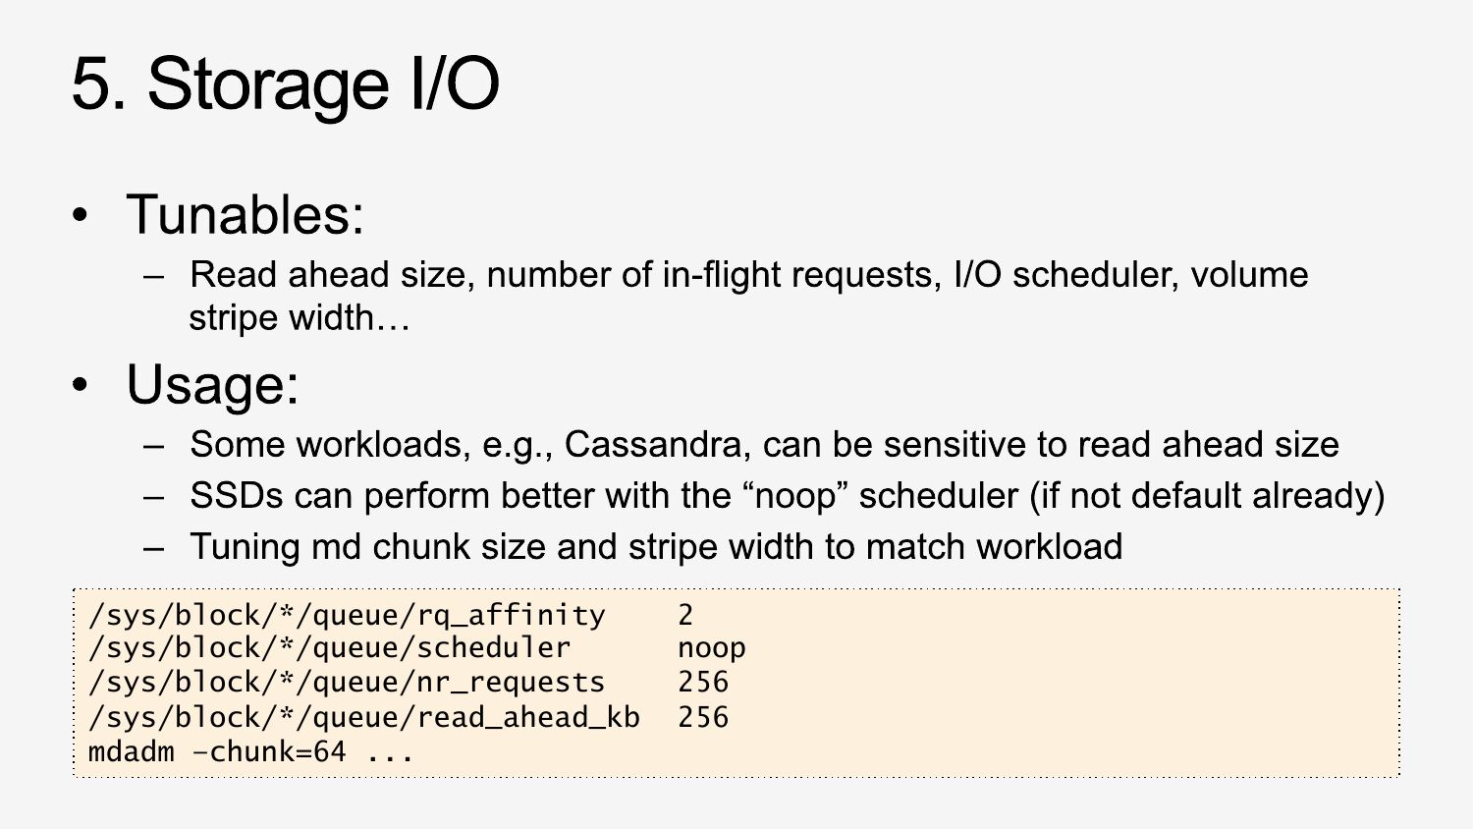The image size is (1473, 829).
Task: Click the "Usage:" bullet heading
Action: pos(212,384)
